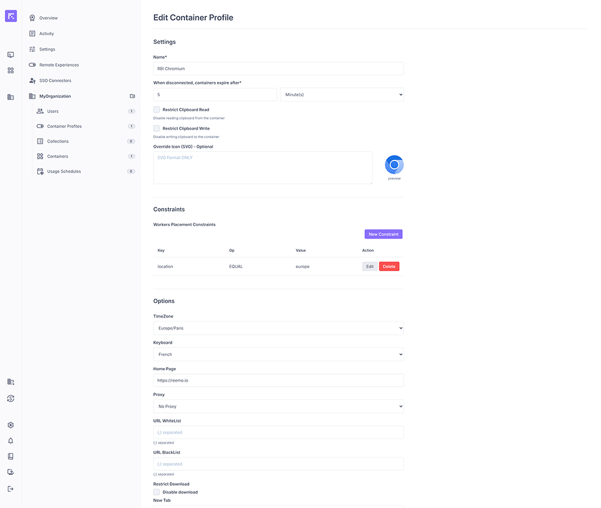Click into the Home Page URL field
601x508 pixels.
tap(278, 381)
